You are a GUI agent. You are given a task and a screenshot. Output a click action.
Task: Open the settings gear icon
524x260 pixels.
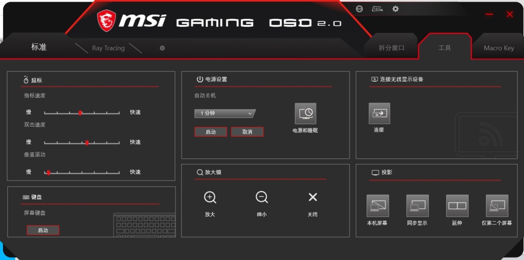(396, 9)
